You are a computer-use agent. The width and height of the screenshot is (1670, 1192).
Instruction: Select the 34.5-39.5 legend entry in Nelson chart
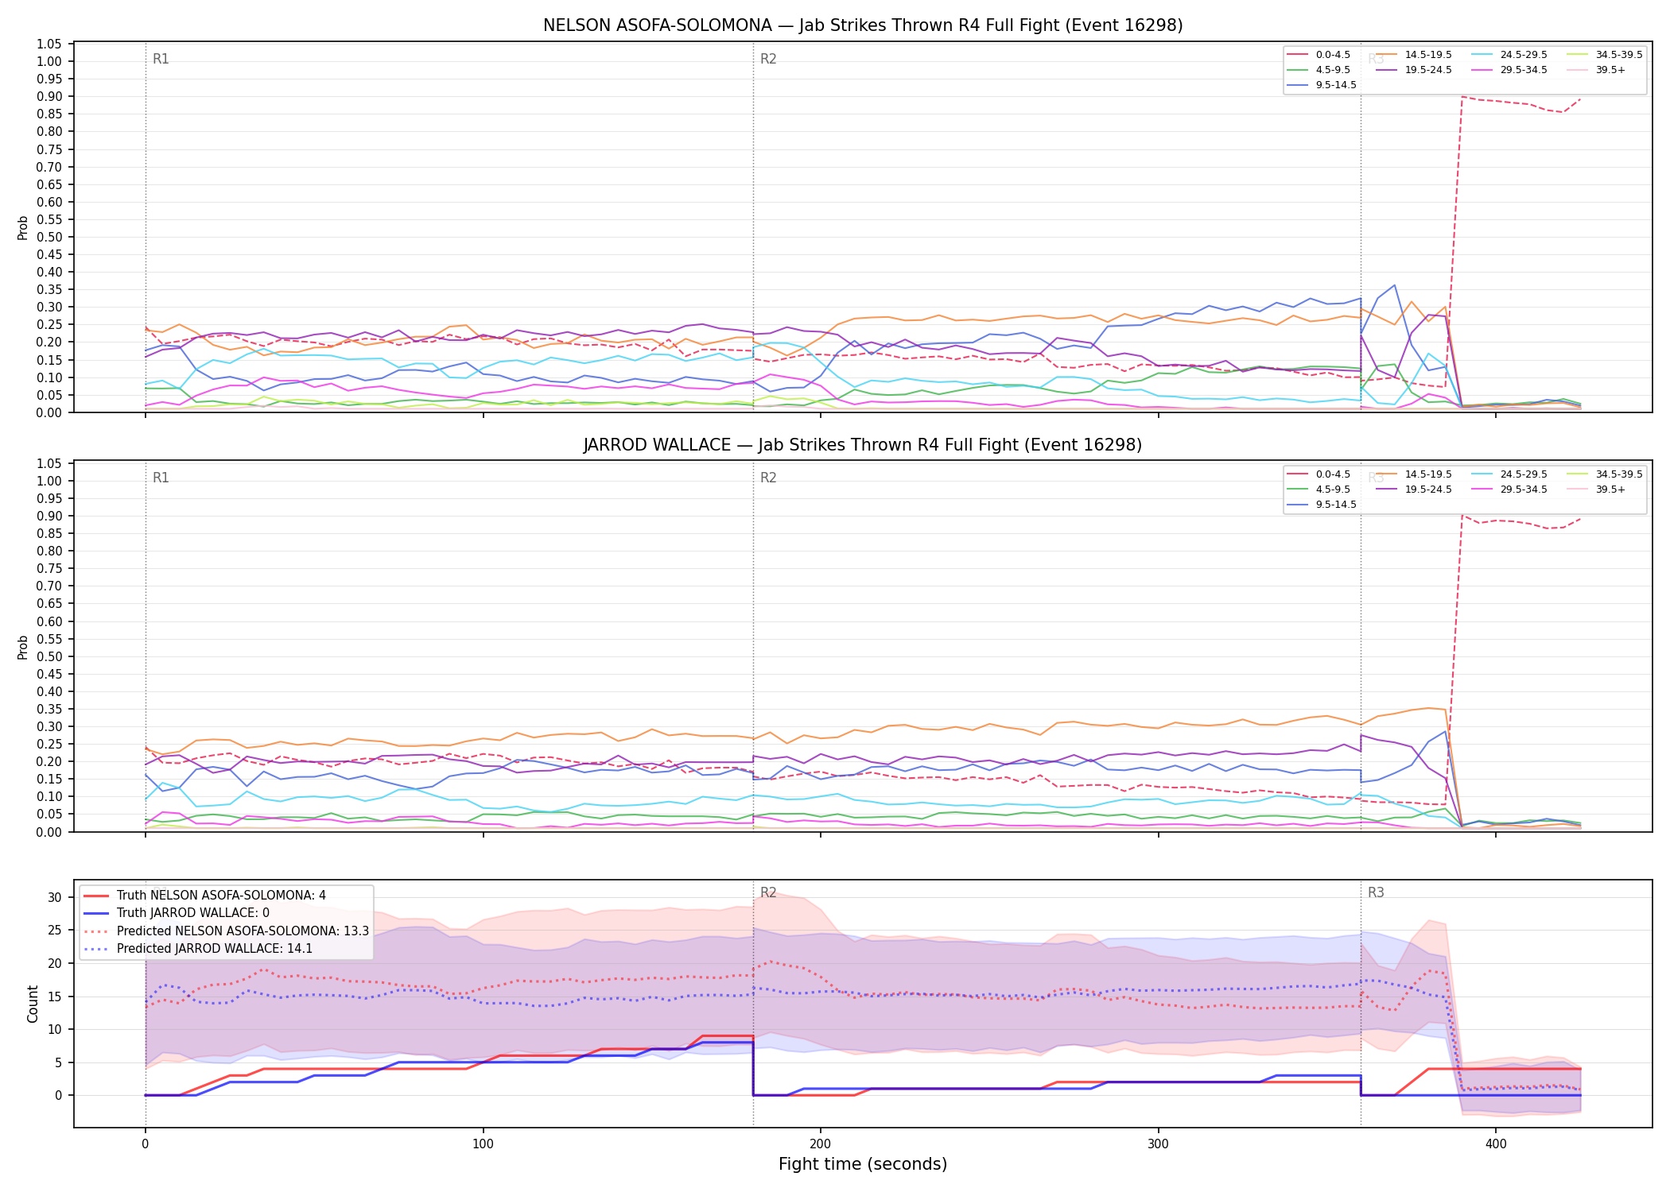point(1606,55)
